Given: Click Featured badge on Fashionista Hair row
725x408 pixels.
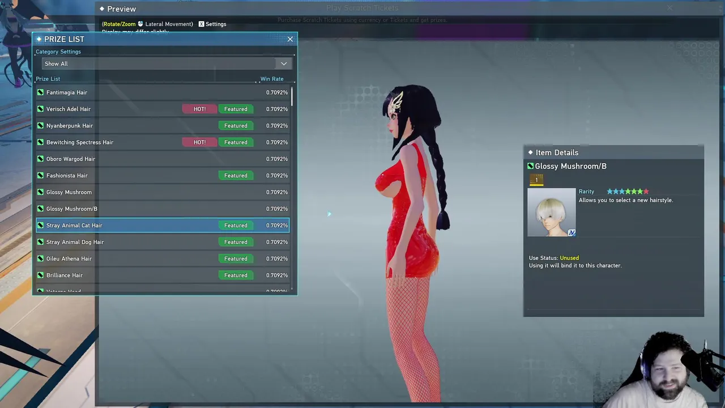Looking at the screenshot, I should (x=236, y=176).
